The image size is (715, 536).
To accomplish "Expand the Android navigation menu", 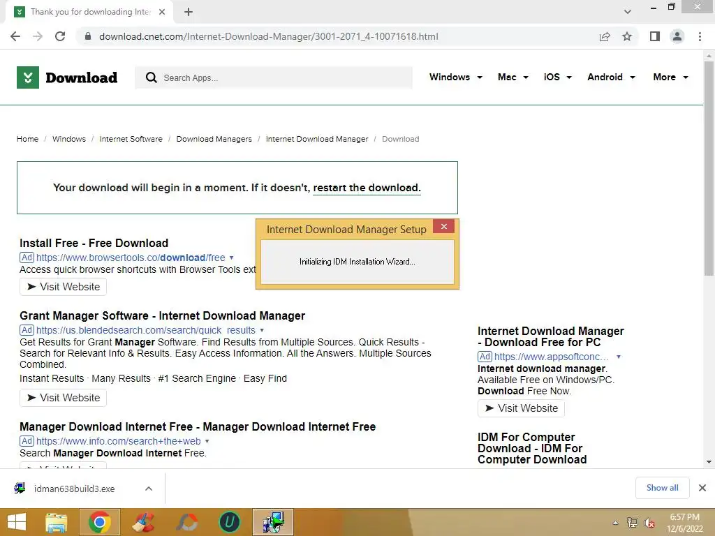I will pyautogui.click(x=611, y=77).
